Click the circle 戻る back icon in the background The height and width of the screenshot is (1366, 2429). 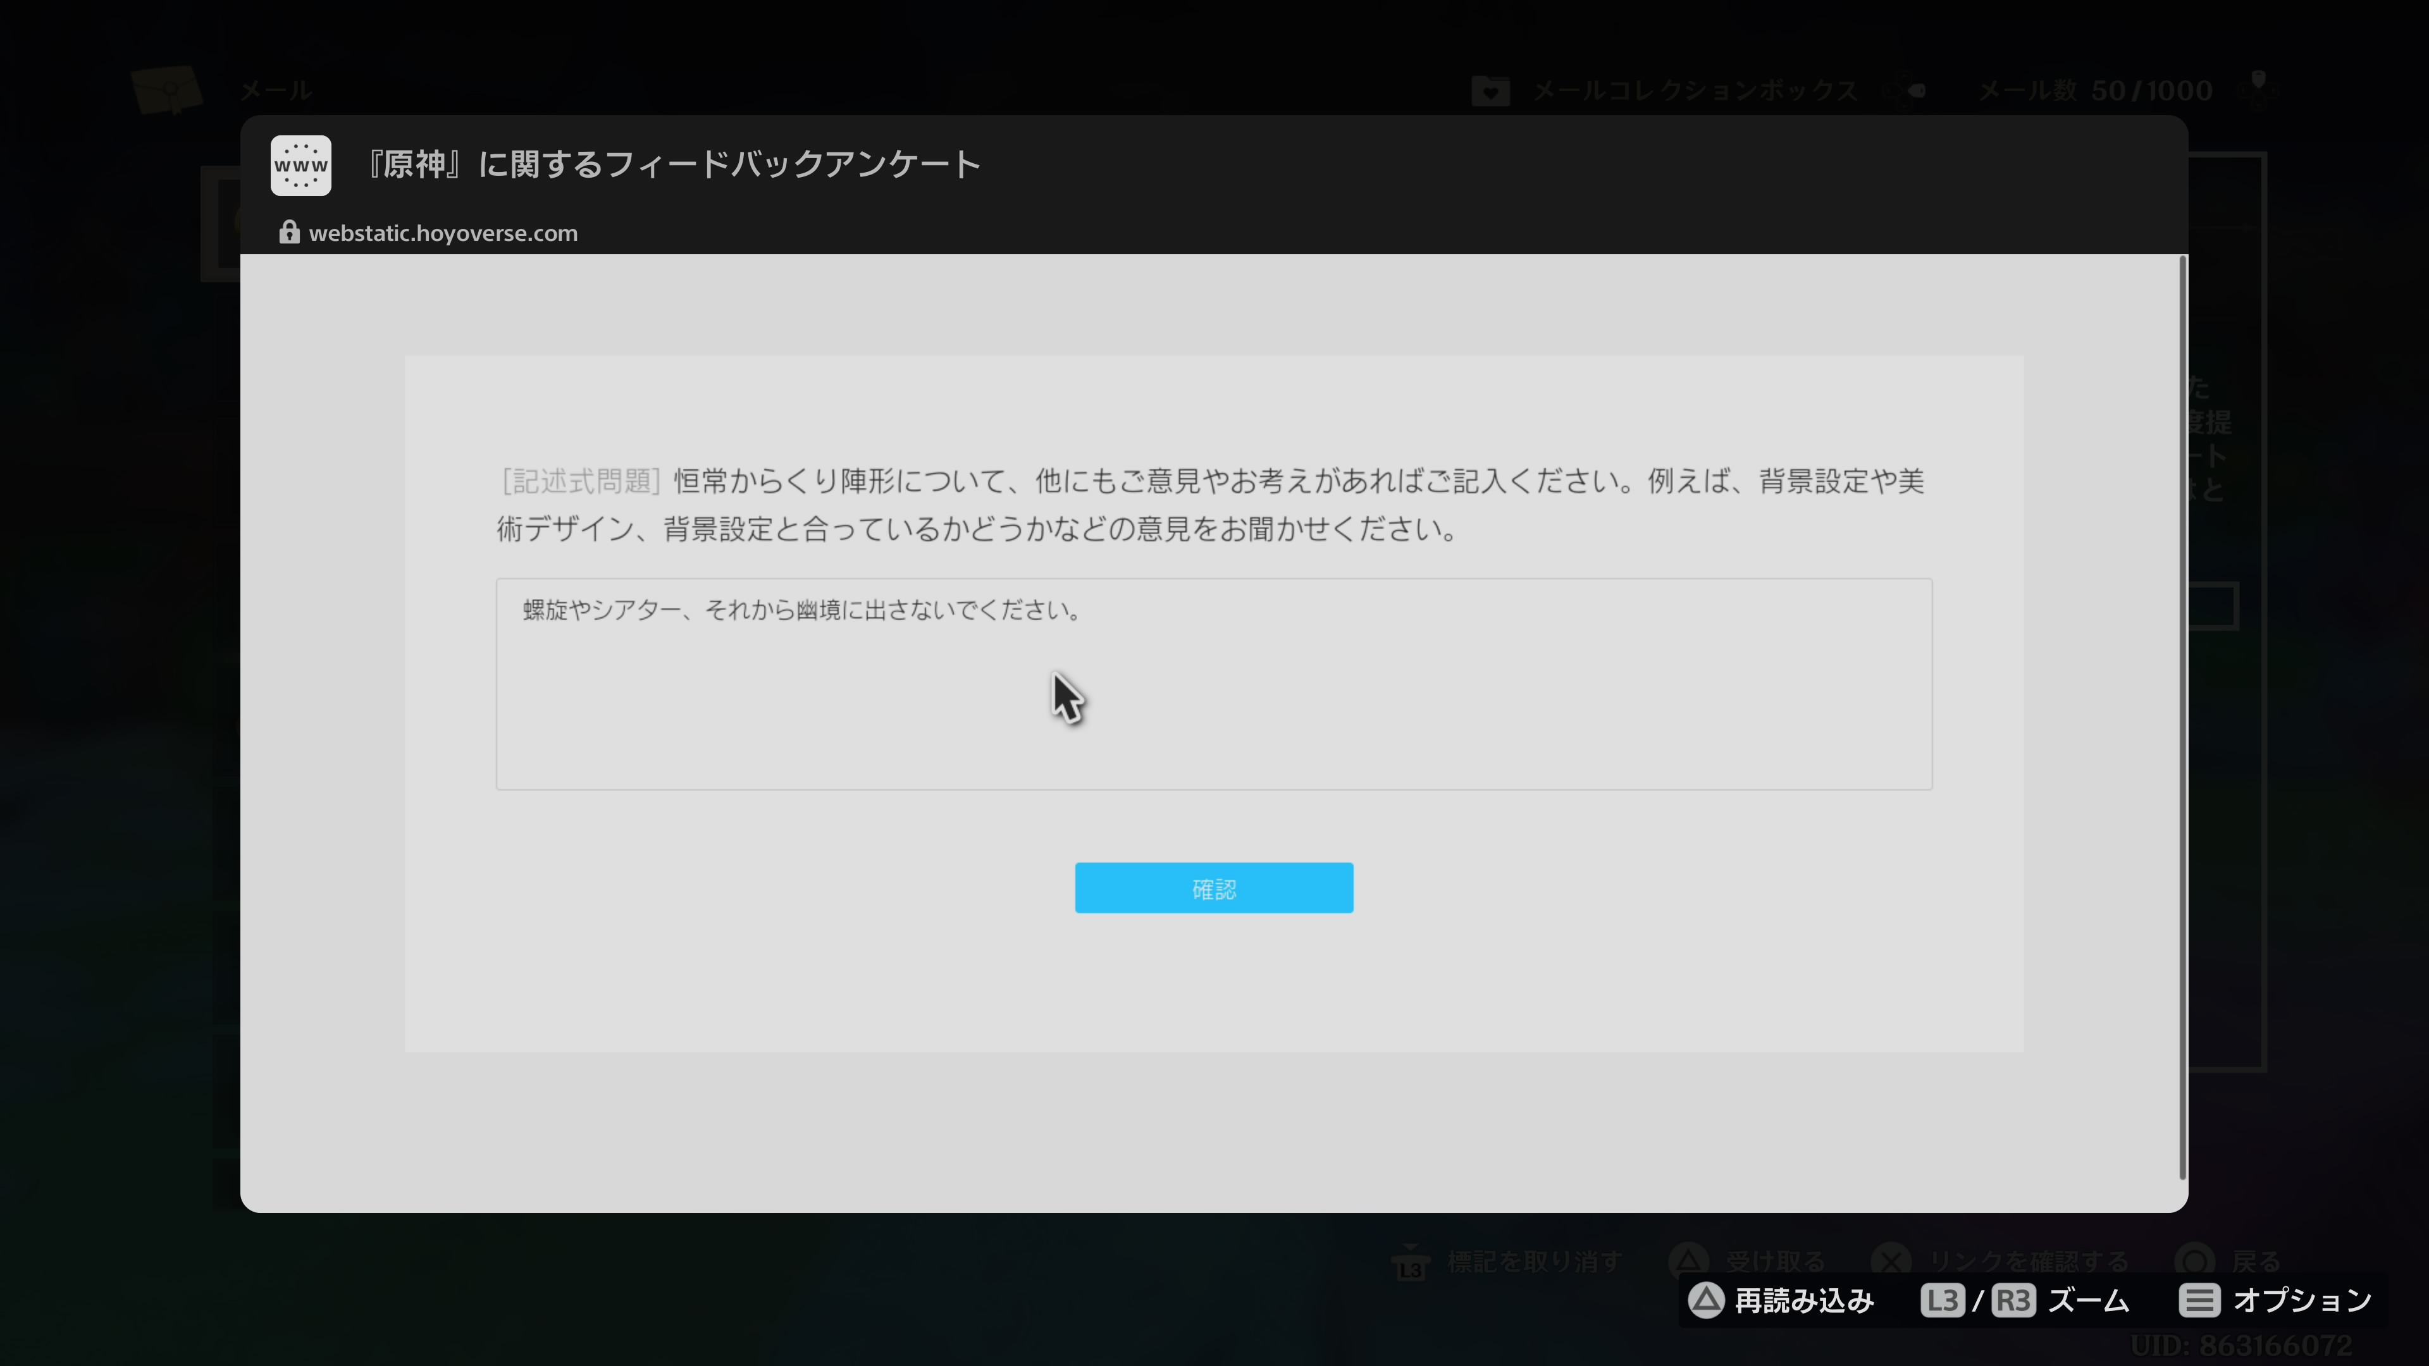coord(2195,1260)
